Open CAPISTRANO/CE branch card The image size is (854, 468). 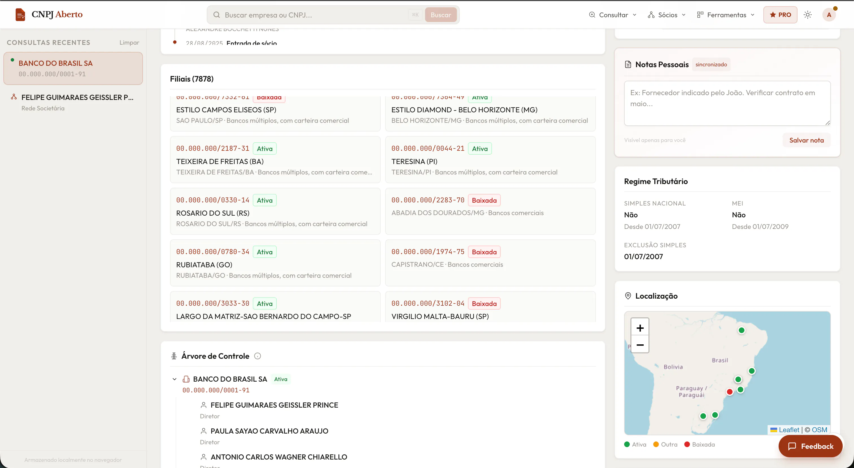(490, 263)
